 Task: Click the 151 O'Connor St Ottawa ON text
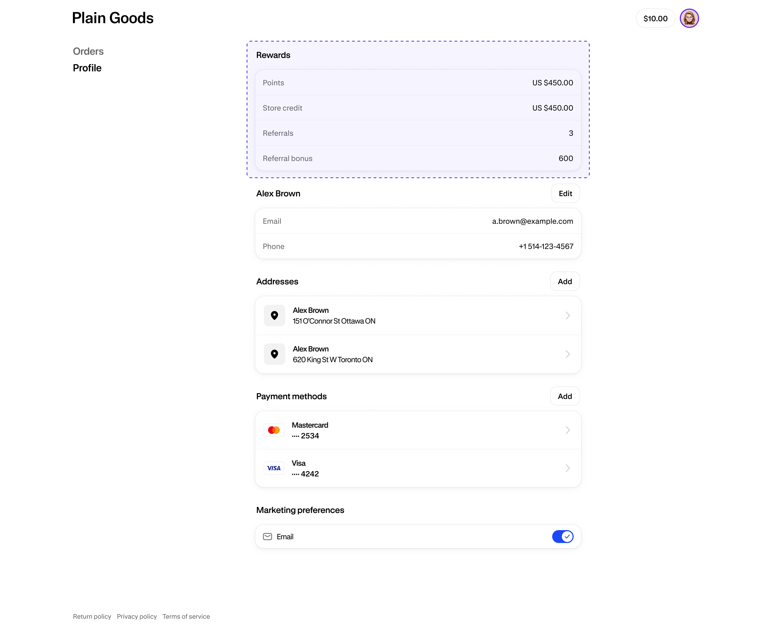tap(334, 321)
